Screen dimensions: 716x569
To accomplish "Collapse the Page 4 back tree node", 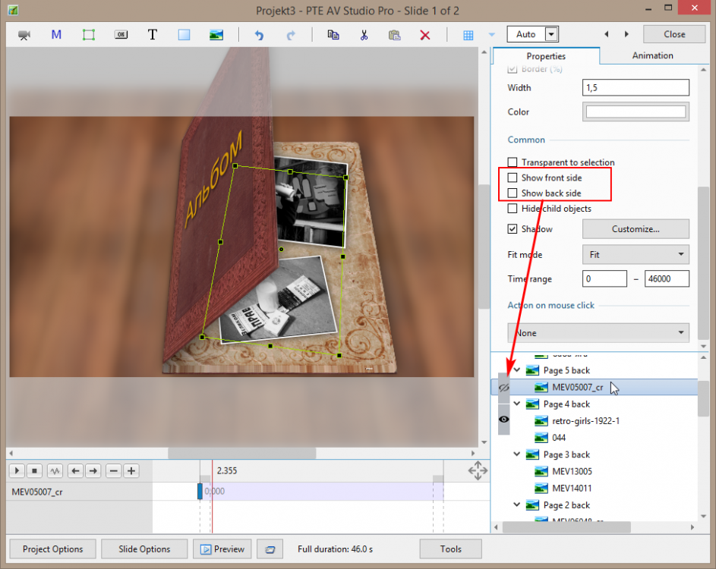I will coord(518,404).
